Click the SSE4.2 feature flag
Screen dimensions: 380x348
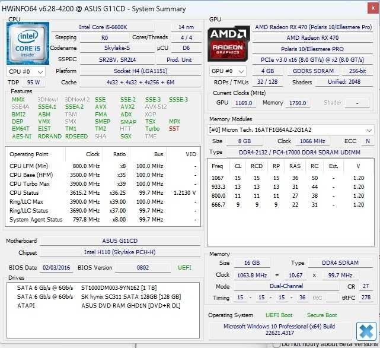click(x=75, y=107)
